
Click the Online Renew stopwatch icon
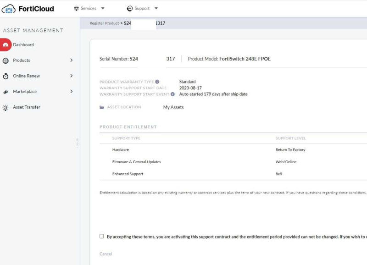click(x=6, y=76)
